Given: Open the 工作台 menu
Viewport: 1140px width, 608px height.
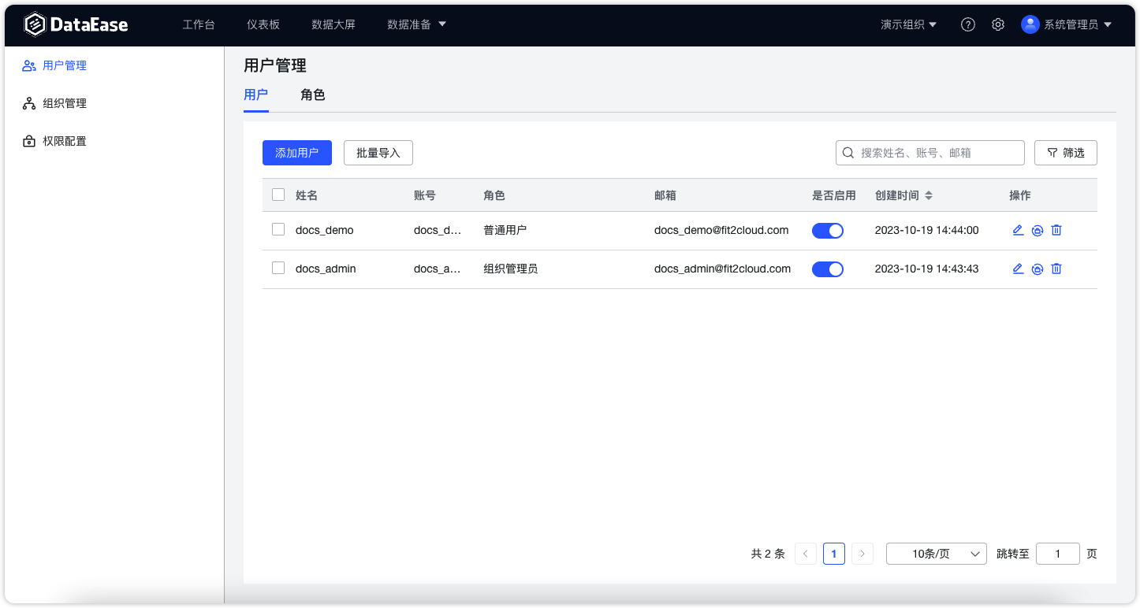Looking at the screenshot, I should (199, 24).
